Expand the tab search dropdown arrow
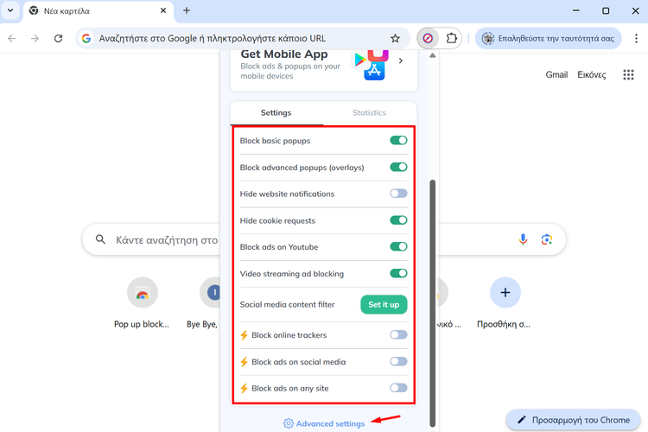648x432 pixels. point(10,10)
